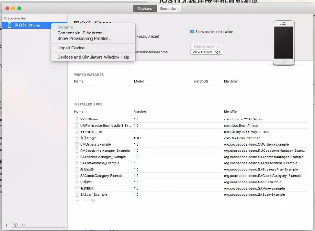The width and height of the screenshot is (315, 231).
Task: Click the SAAreaAddress_Example app icon
Action: (x=77, y=163)
